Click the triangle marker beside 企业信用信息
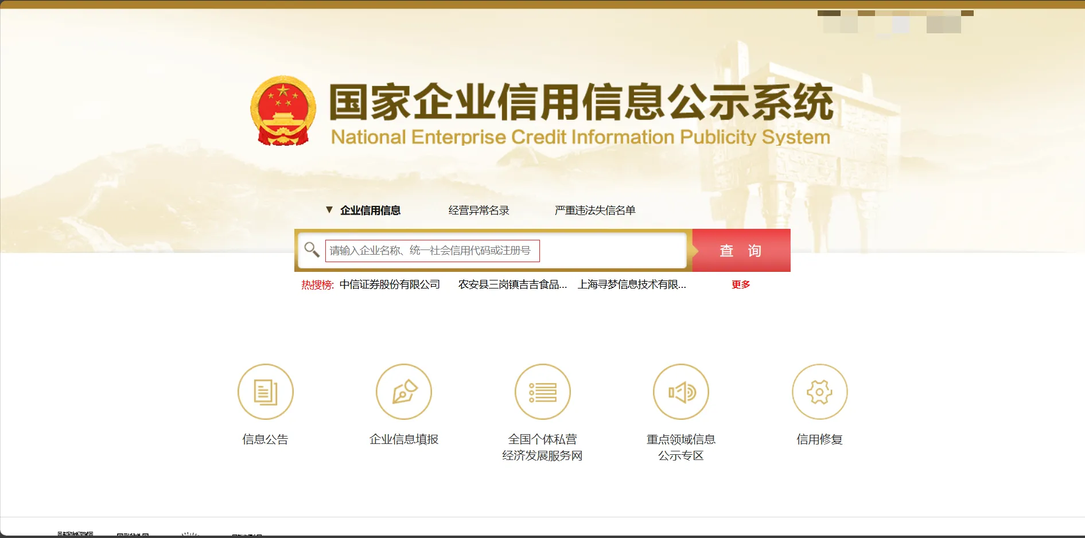 329,210
